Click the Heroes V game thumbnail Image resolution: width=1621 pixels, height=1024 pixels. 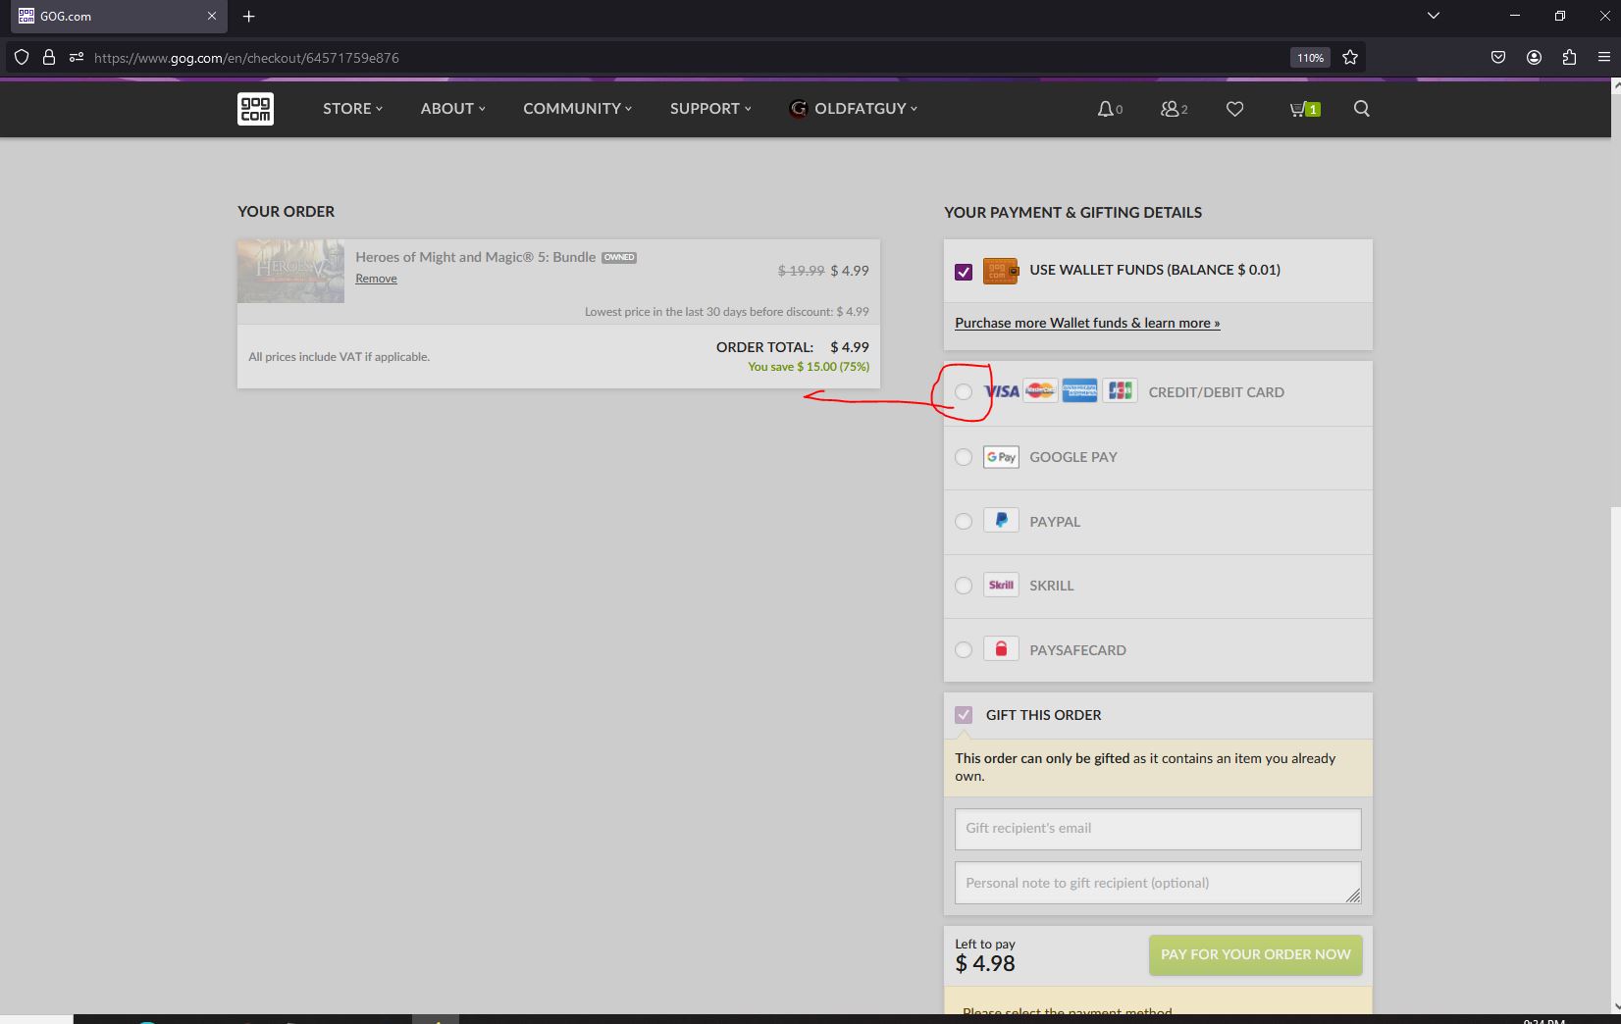pos(290,271)
